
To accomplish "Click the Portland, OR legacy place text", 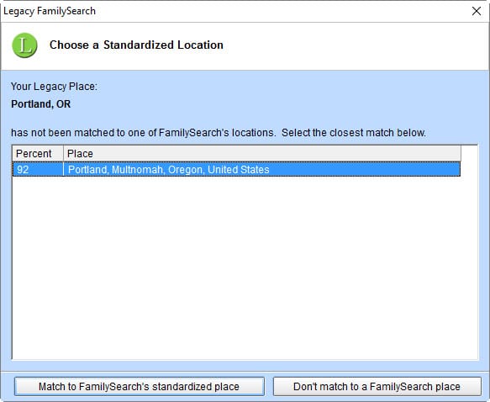I will point(41,104).
